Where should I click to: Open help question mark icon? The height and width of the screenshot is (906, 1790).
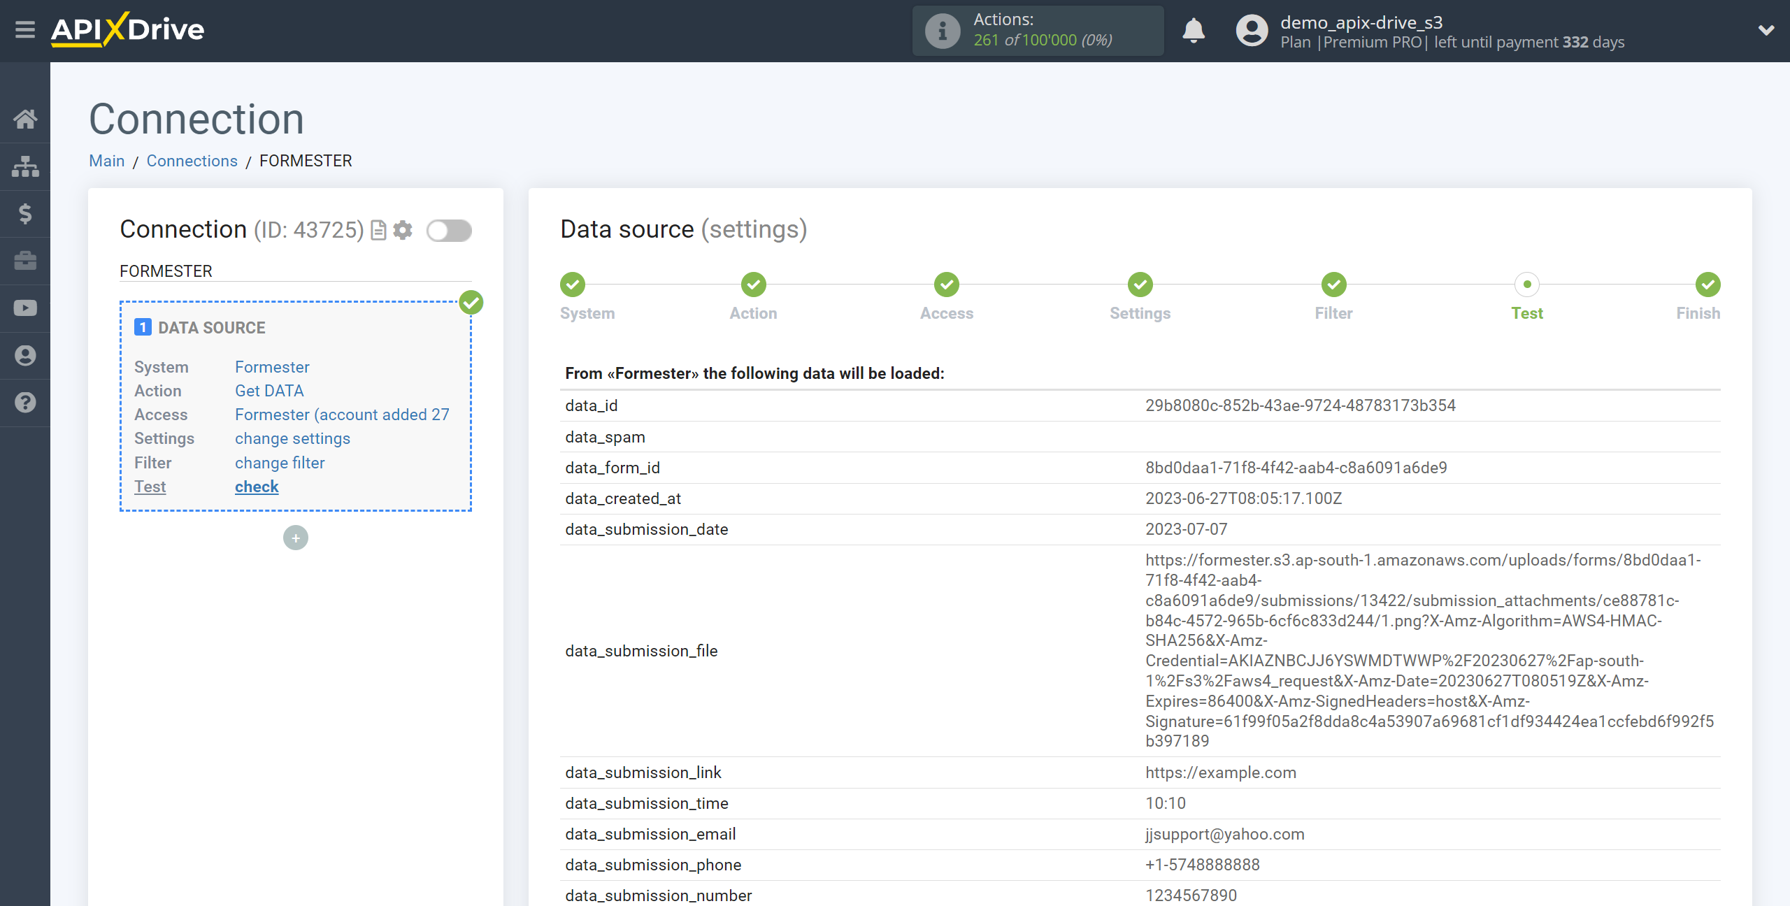[25, 403]
